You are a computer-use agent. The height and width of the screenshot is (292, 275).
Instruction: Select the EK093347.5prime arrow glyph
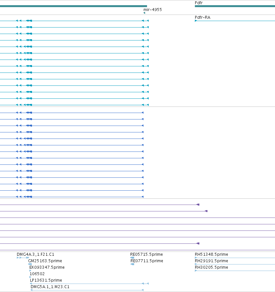(x=30, y=271)
